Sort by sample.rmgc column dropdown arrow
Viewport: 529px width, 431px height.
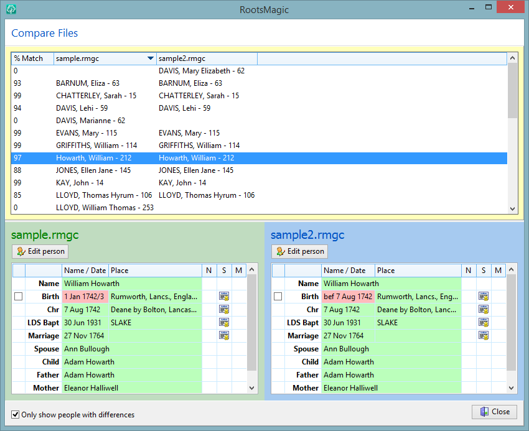[x=151, y=58]
